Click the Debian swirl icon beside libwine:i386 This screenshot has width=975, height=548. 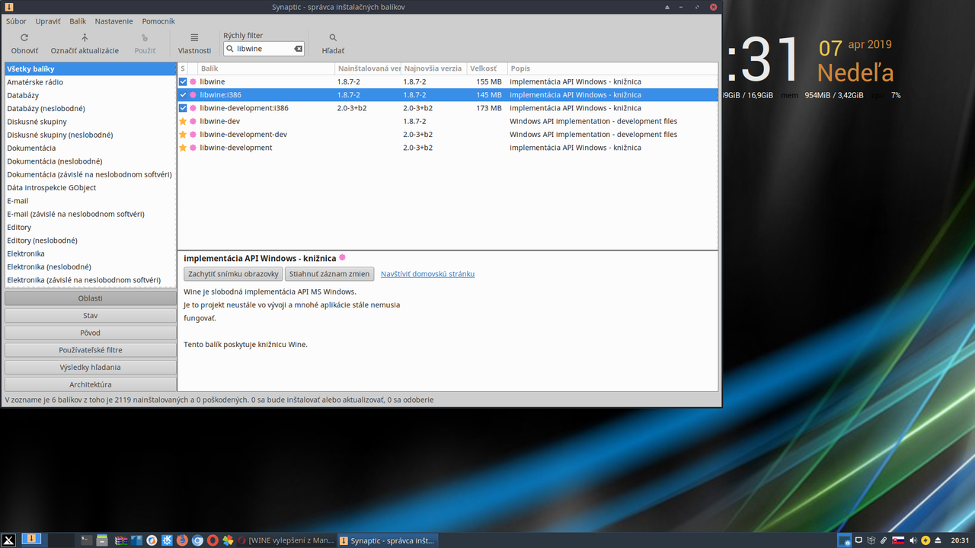coord(193,95)
